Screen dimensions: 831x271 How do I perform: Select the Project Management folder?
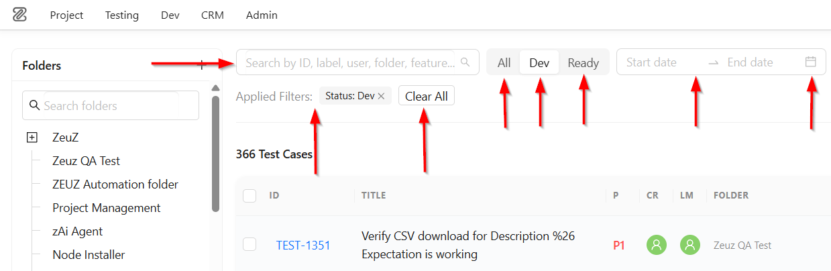107,208
